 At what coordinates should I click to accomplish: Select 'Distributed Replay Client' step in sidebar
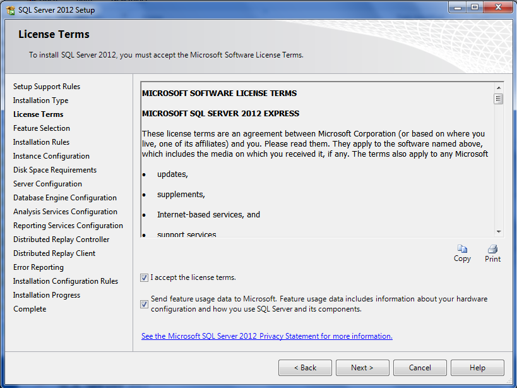54,253
